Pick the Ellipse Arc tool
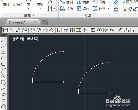This screenshot has height=110, width=138. (x=3, y=100)
